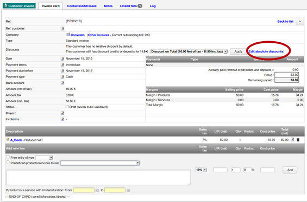The image size is (307, 202).
Task: Delete the A_Book line with trash icon
Action: point(298,140)
